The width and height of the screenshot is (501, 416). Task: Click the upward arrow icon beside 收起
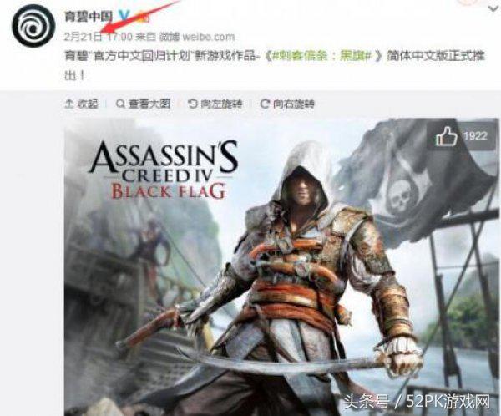coord(69,104)
